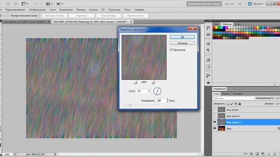Switch to the Цвет tab
The image size is (280, 157).
(216, 24)
